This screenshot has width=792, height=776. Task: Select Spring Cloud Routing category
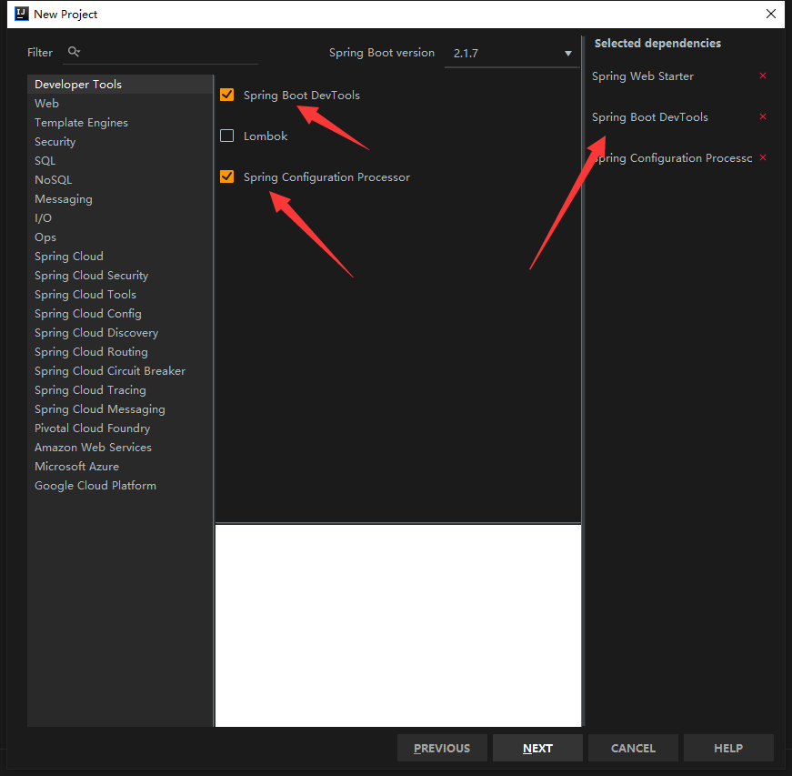pyautogui.click(x=120, y=352)
